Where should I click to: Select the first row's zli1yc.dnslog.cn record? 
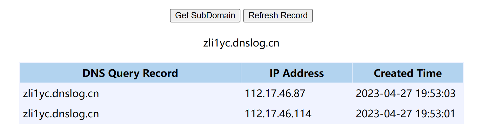click(61, 94)
